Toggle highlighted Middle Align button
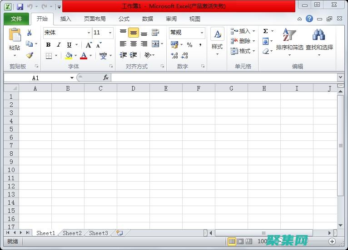This screenshot has width=348, height=250. 134,33
